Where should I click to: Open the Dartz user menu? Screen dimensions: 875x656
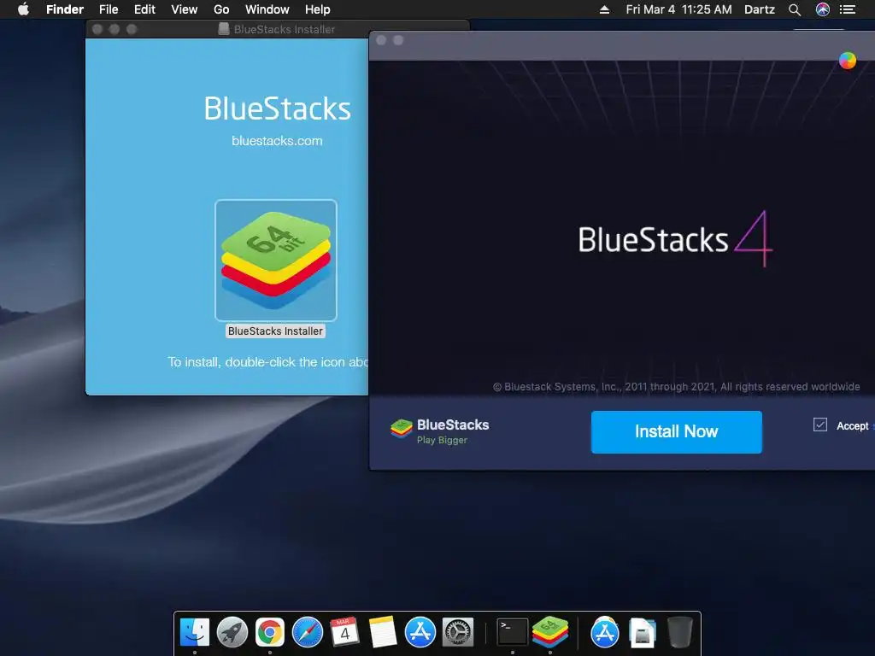[x=760, y=9]
